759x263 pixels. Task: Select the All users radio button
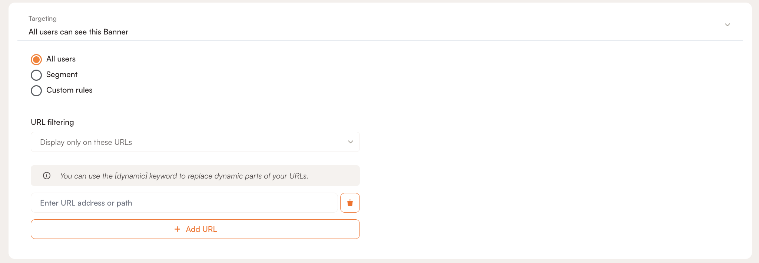pos(36,59)
